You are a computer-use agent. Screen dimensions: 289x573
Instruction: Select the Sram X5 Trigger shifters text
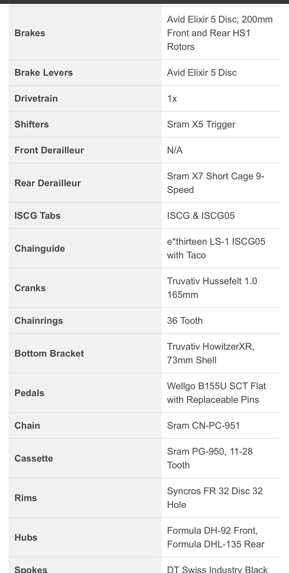tap(201, 124)
